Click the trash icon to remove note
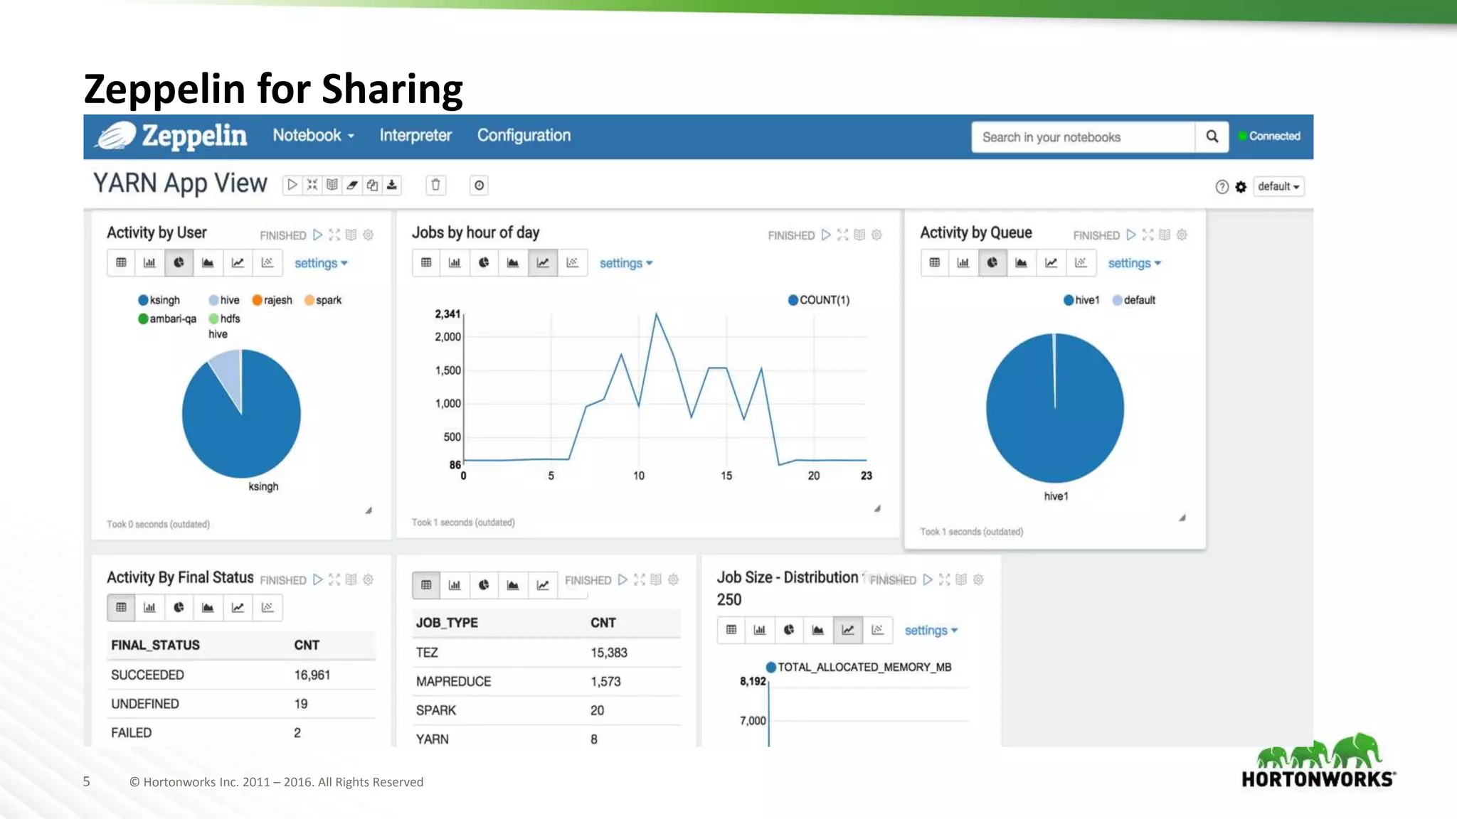 click(436, 186)
